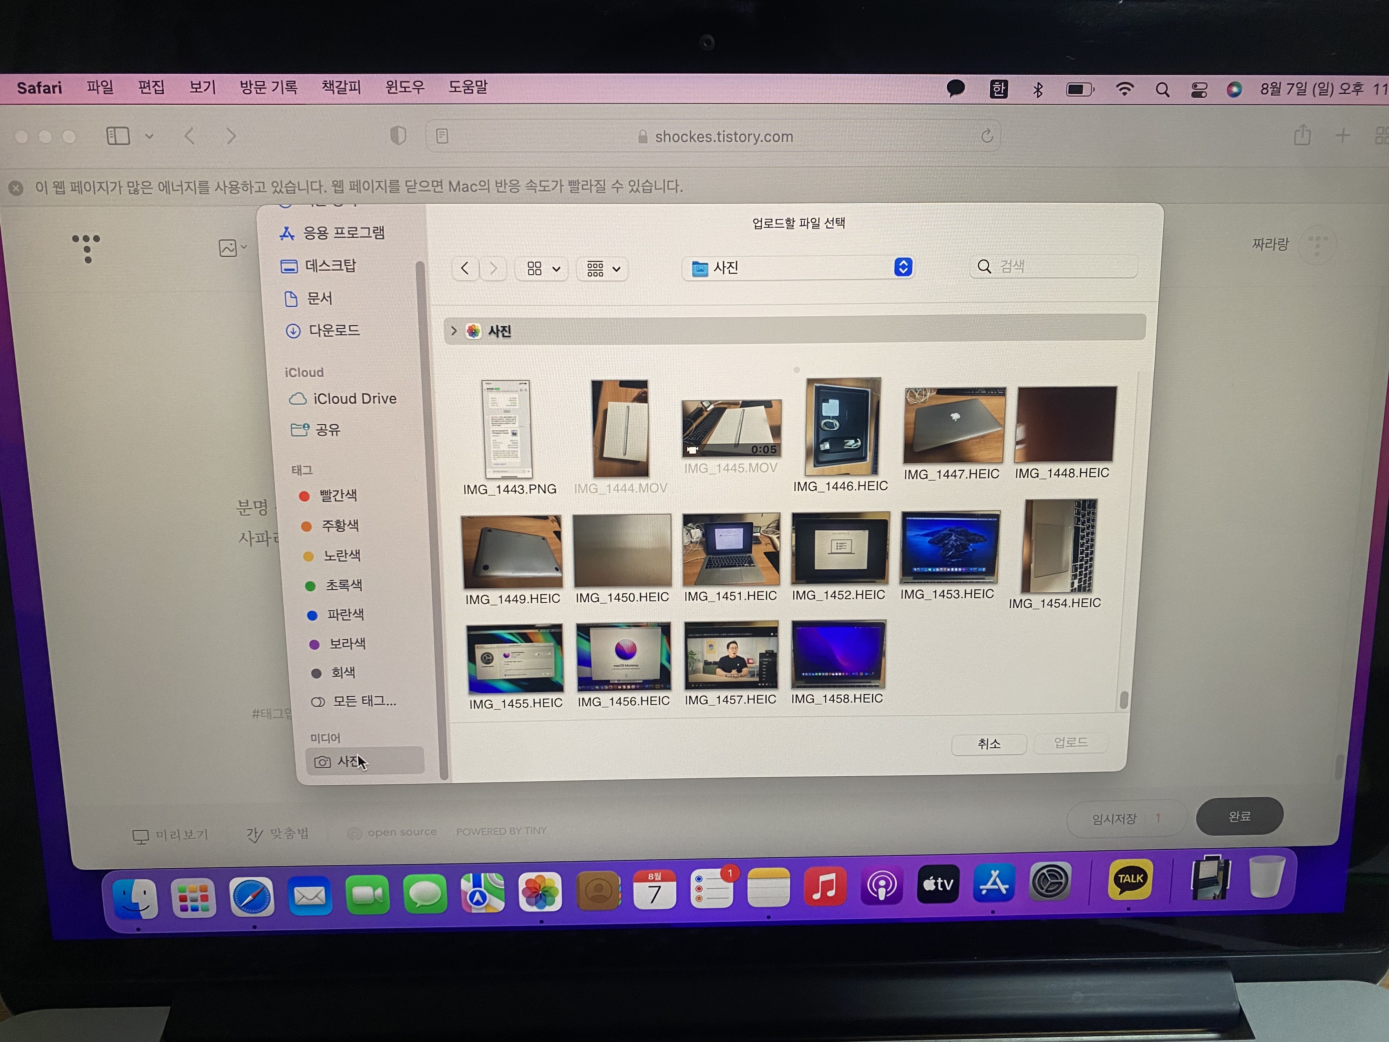The height and width of the screenshot is (1042, 1389).
Task: Open Notes from the Dock
Action: [x=769, y=888]
